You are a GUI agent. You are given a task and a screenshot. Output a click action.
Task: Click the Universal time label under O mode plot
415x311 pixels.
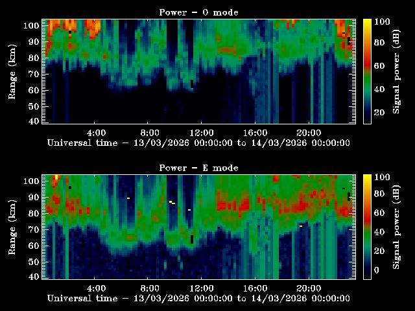[x=198, y=143]
